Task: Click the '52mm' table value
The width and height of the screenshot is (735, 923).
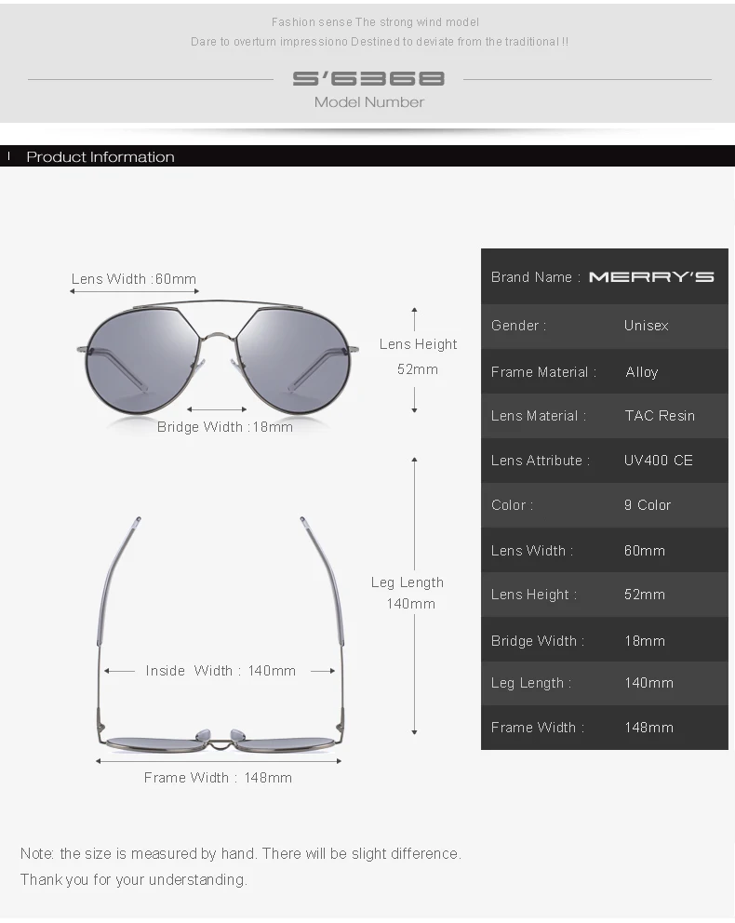Action: coord(645,595)
